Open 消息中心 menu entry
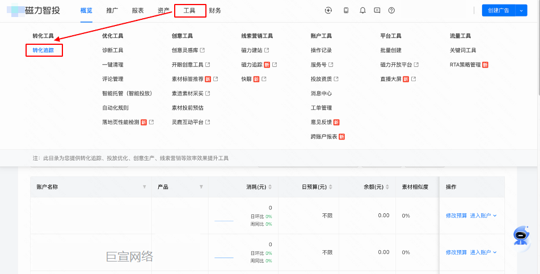This screenshot has width=540, height=274. pos(321,94)
